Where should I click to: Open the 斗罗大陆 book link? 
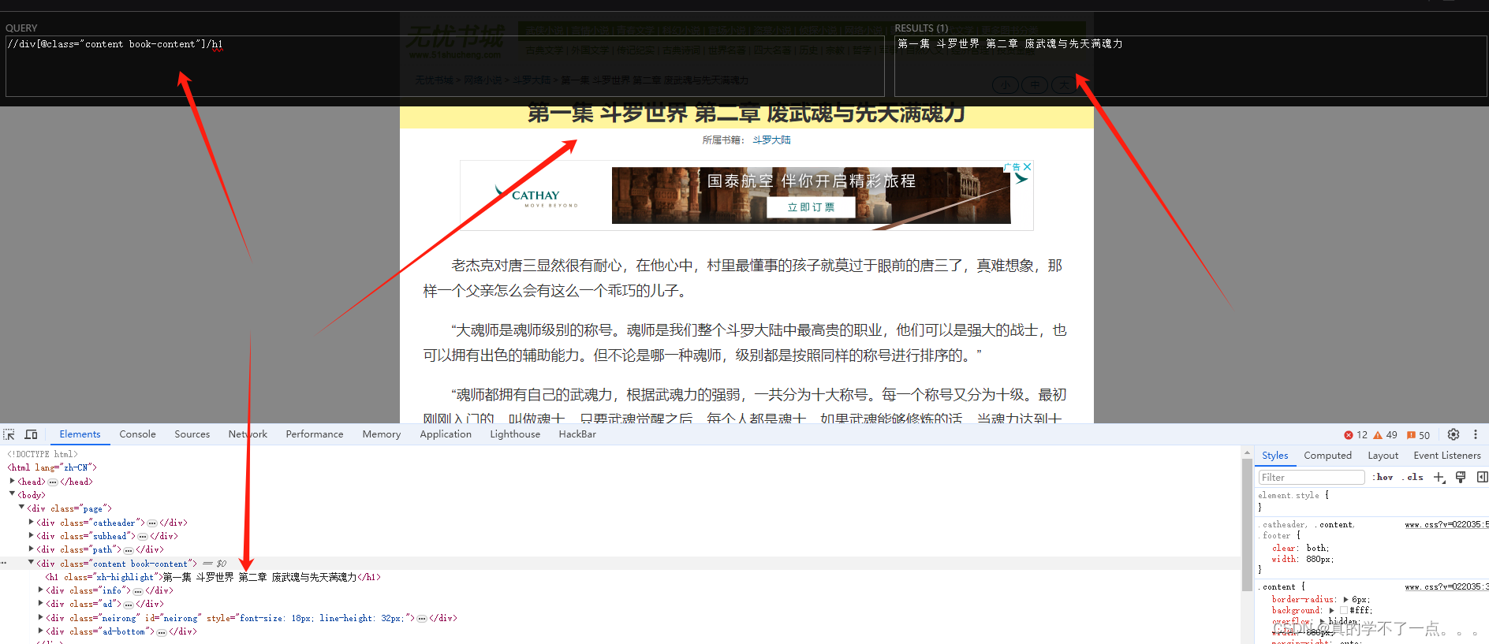[x=771, y=140]
